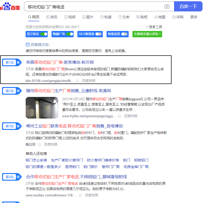Open result 随州移动式铅门生产厂商销售
This screenshot has width=203, height=203.
pos(68,91)
